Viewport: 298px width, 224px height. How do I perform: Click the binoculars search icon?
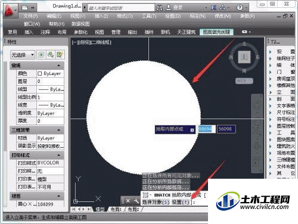point(159,8)
